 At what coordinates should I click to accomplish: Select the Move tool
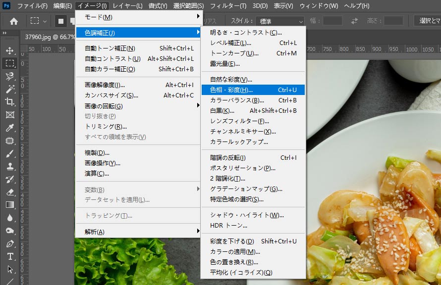(x=10, y=50)
